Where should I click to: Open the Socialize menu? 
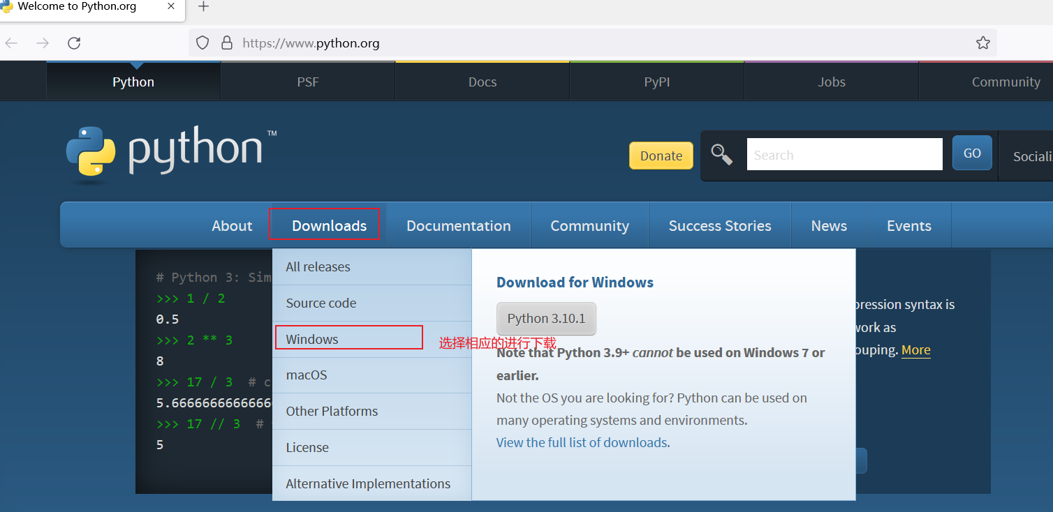[1032, 156]
